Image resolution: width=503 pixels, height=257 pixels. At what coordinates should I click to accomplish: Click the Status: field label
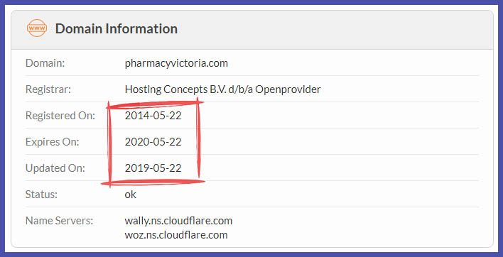[41, 195]
